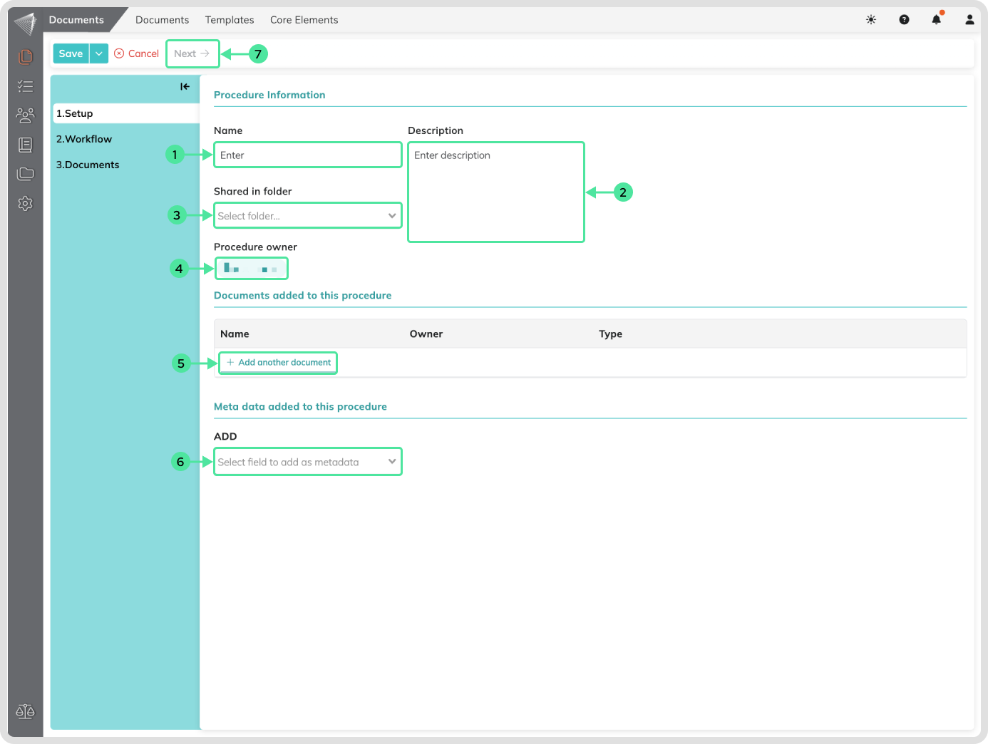988x744 pixels.
Task: Open the Select field to add as metadata dropdown
Action: 308,462
